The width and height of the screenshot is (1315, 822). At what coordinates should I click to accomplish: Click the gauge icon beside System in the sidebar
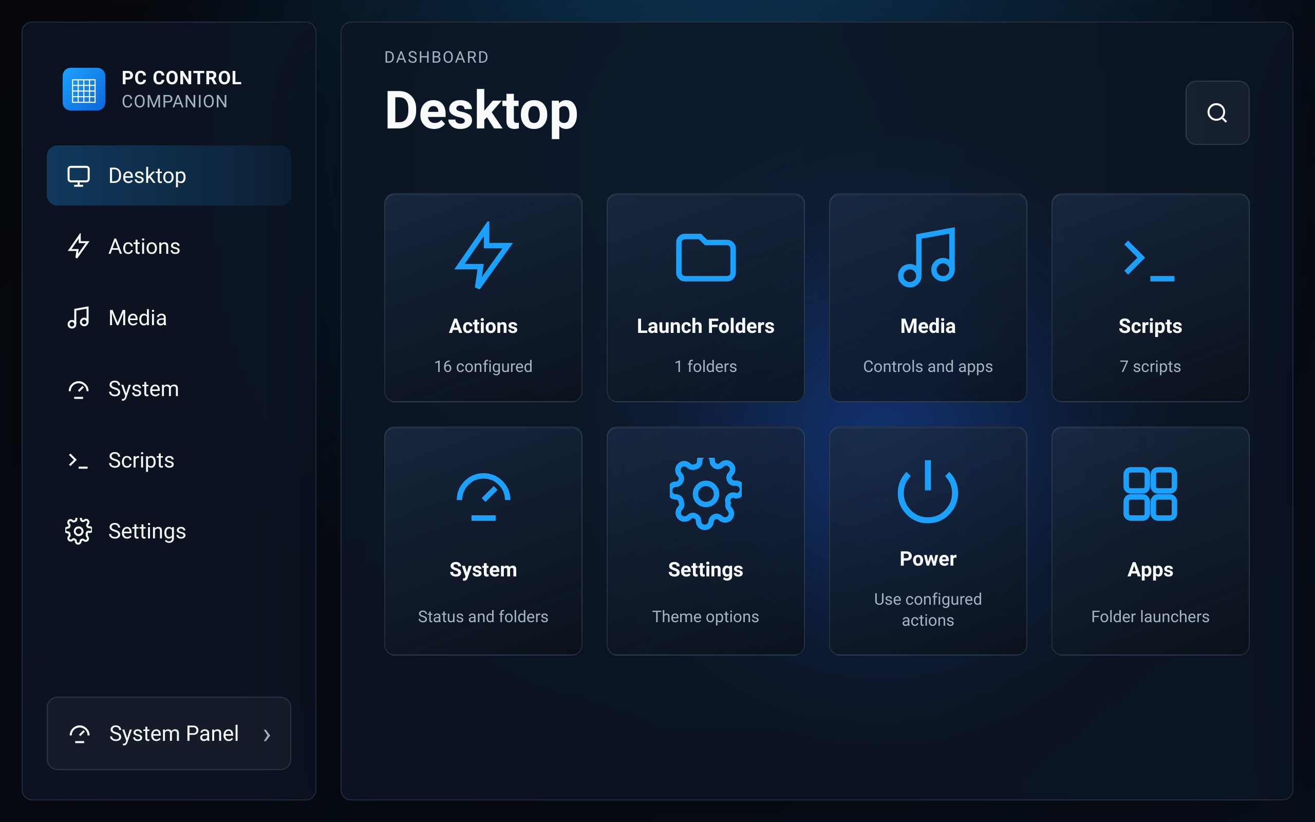[78, 389]
